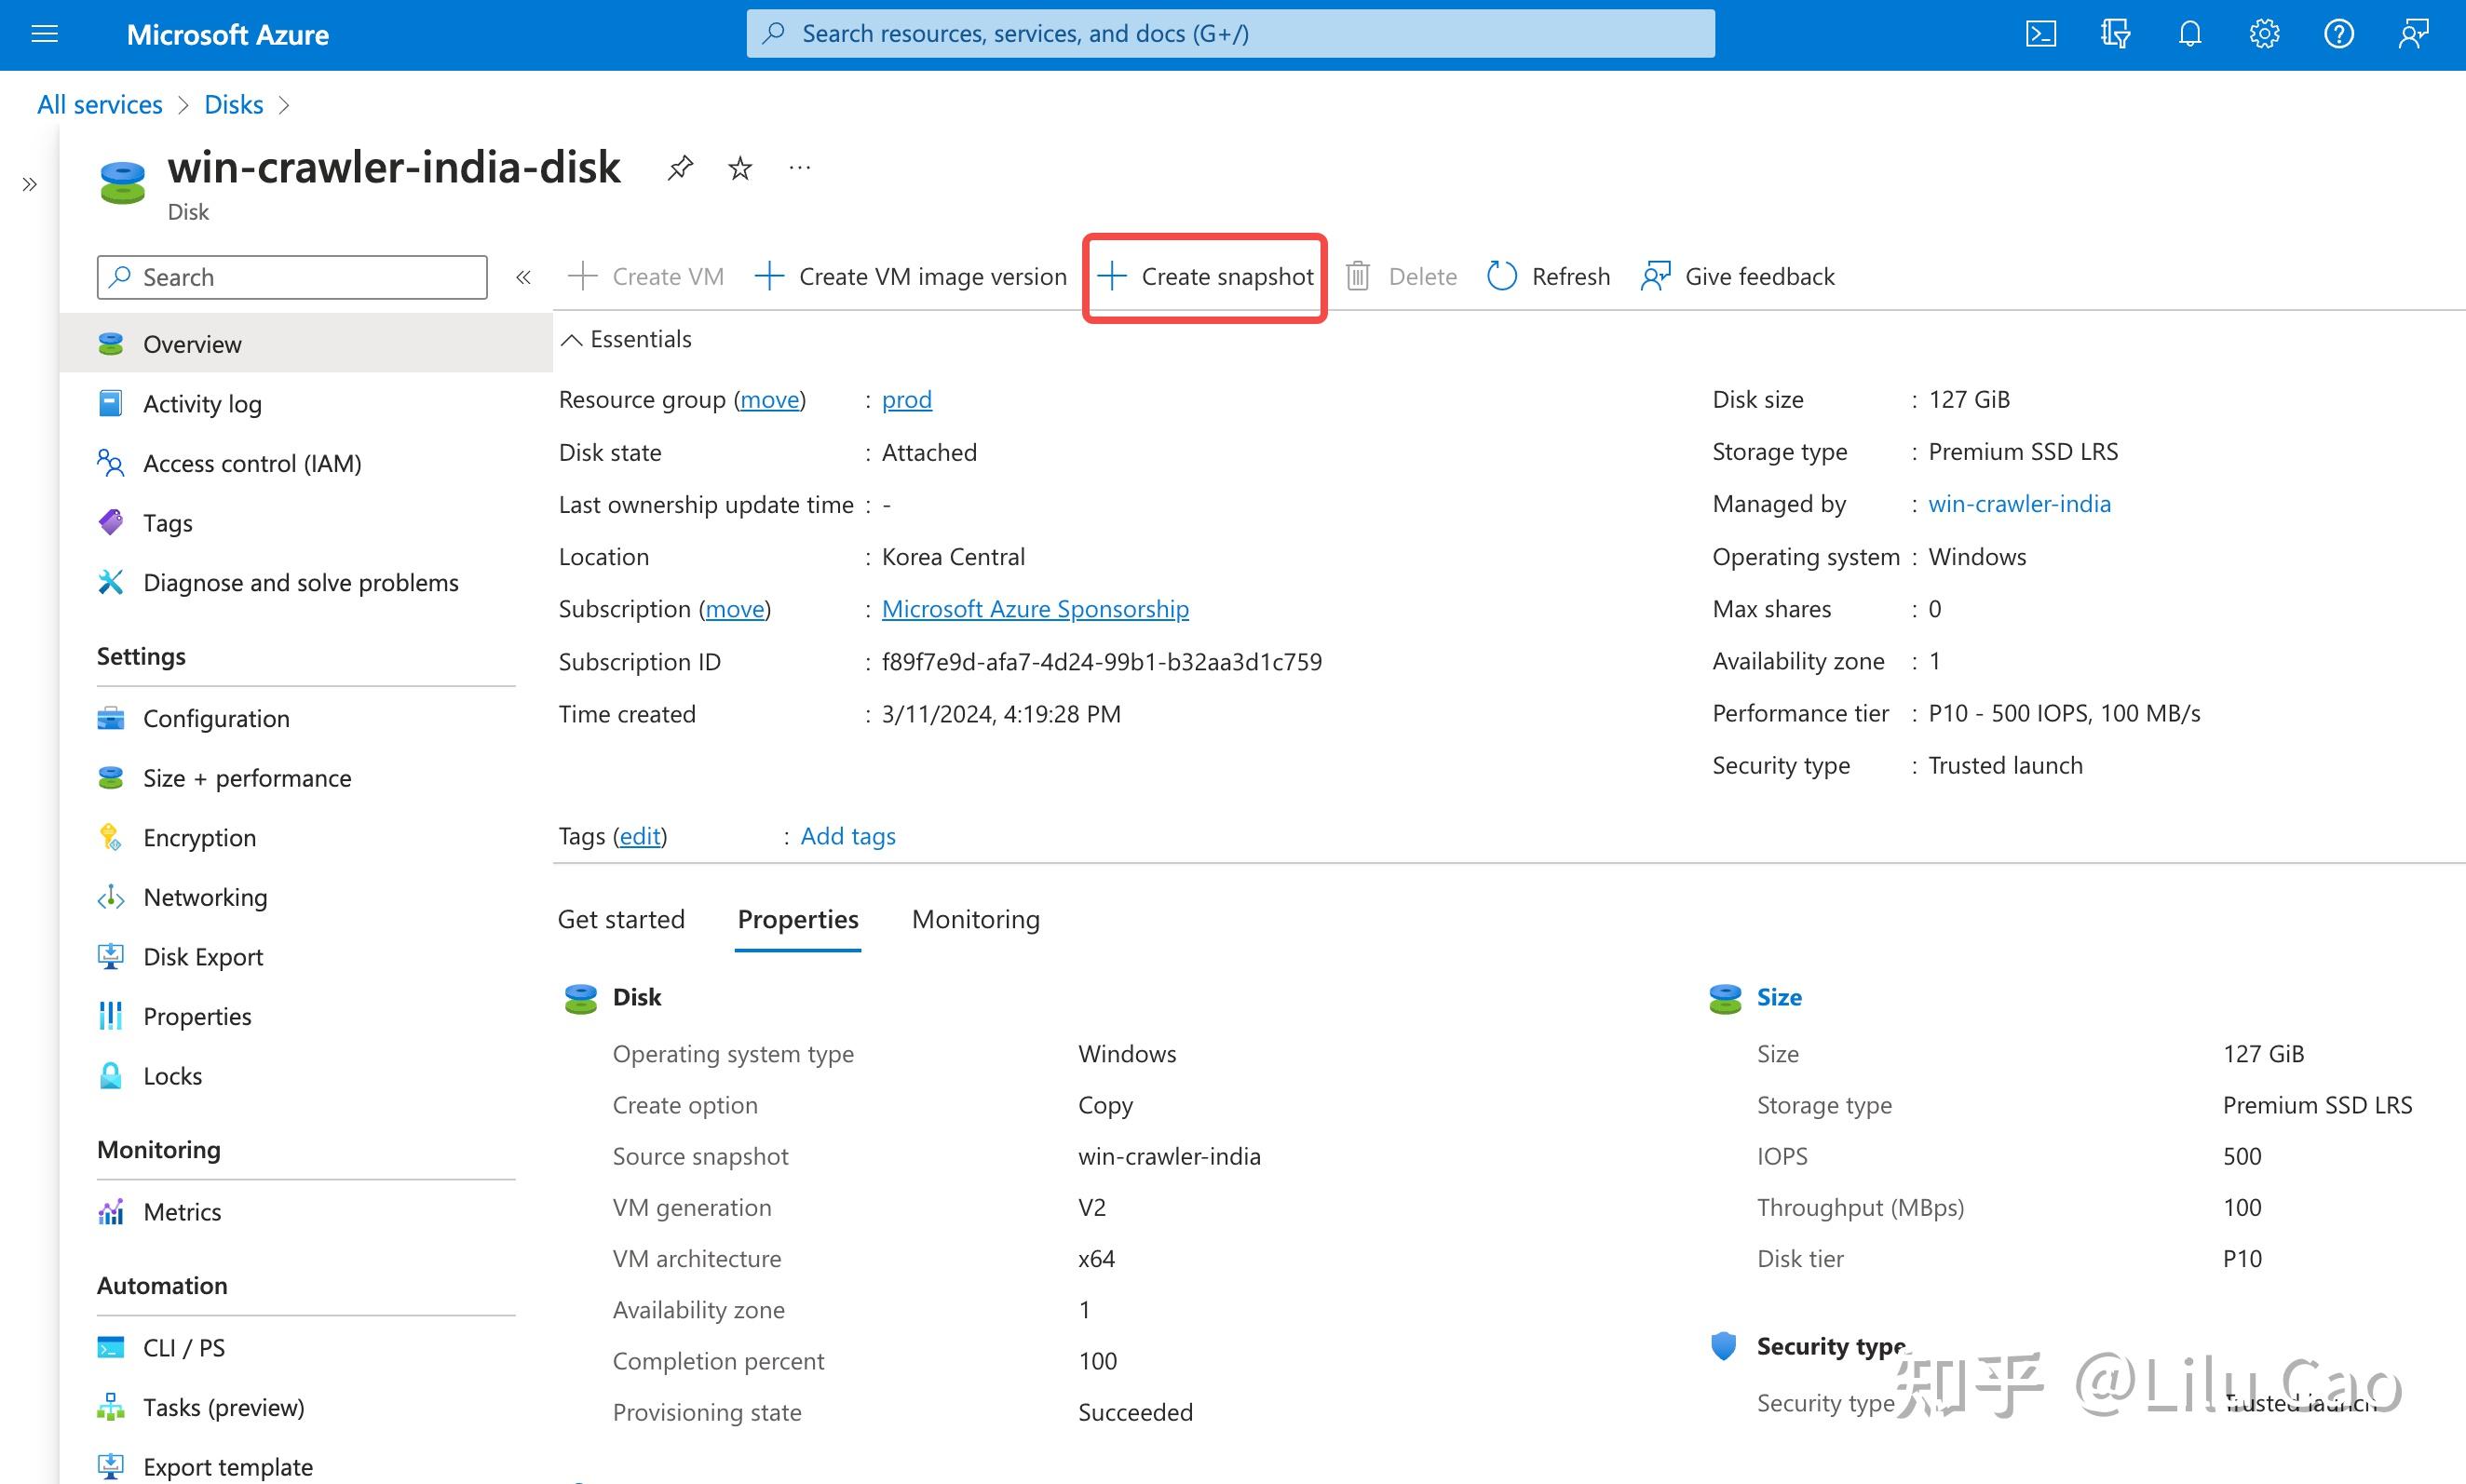The width and height of the screenshot is (2466, 1484).
Task: Click the Source snapshot value win-crawler-india
Action: pyautogui.click(x=1169, y=1156)
